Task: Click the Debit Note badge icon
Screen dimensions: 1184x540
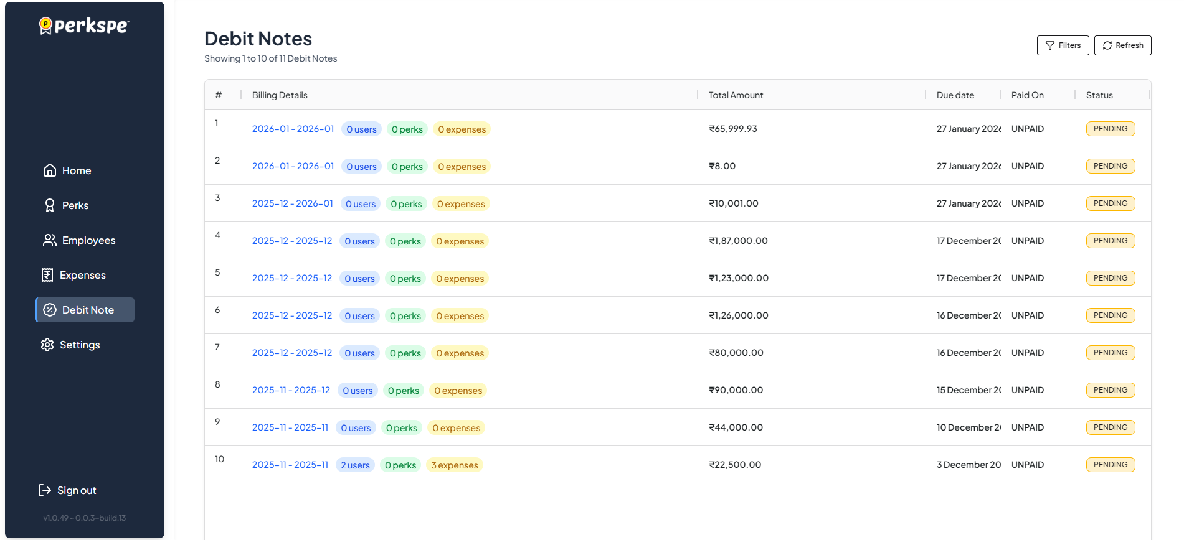Action: 50,310
